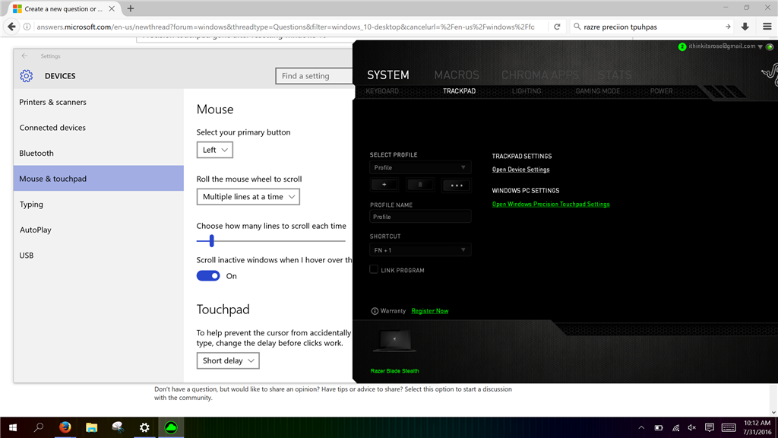This screenshot has height=438, width=778.
Task: Toggle Scroll inactive windows switch
Action: pos(208,275)
